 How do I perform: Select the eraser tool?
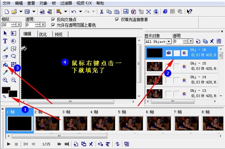5,57
